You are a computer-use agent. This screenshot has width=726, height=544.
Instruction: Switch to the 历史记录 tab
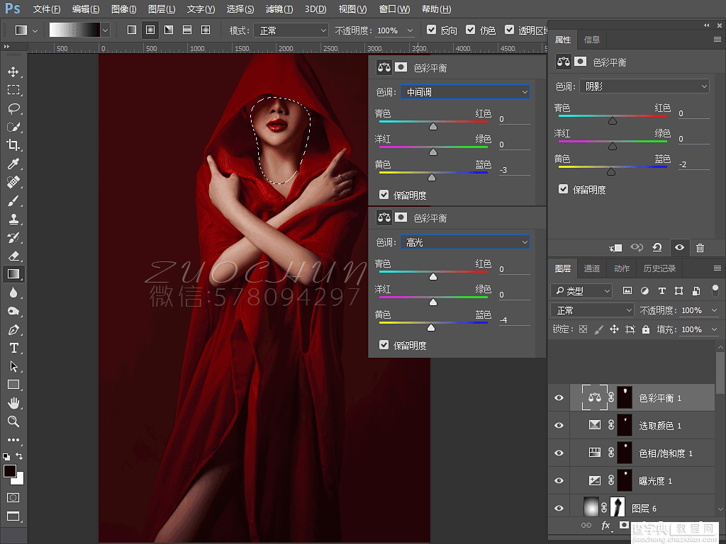point(659,268)
